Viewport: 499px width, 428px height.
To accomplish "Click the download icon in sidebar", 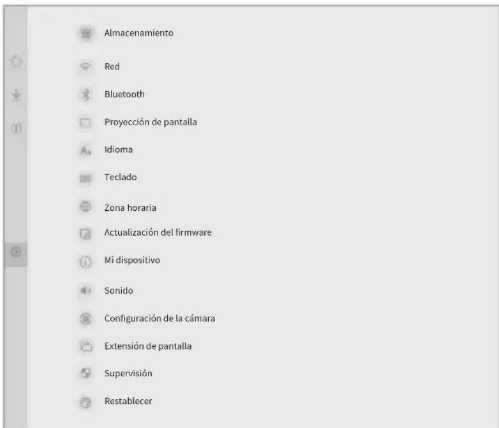I will 16,94.
